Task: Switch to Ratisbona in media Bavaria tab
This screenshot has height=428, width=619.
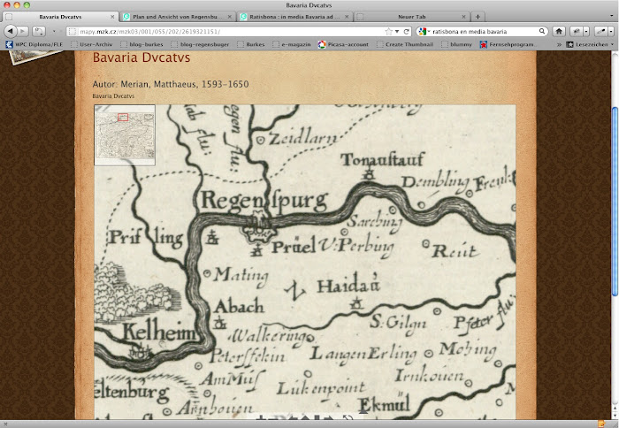Action: 294,17
